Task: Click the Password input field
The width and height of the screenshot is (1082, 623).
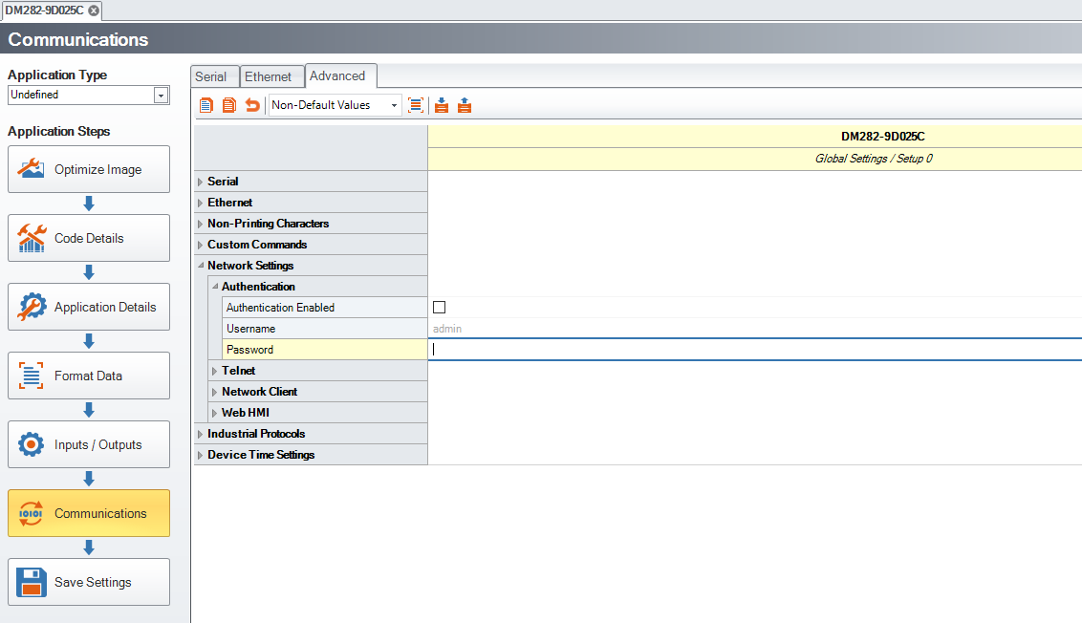Action: tap(753, 350)
